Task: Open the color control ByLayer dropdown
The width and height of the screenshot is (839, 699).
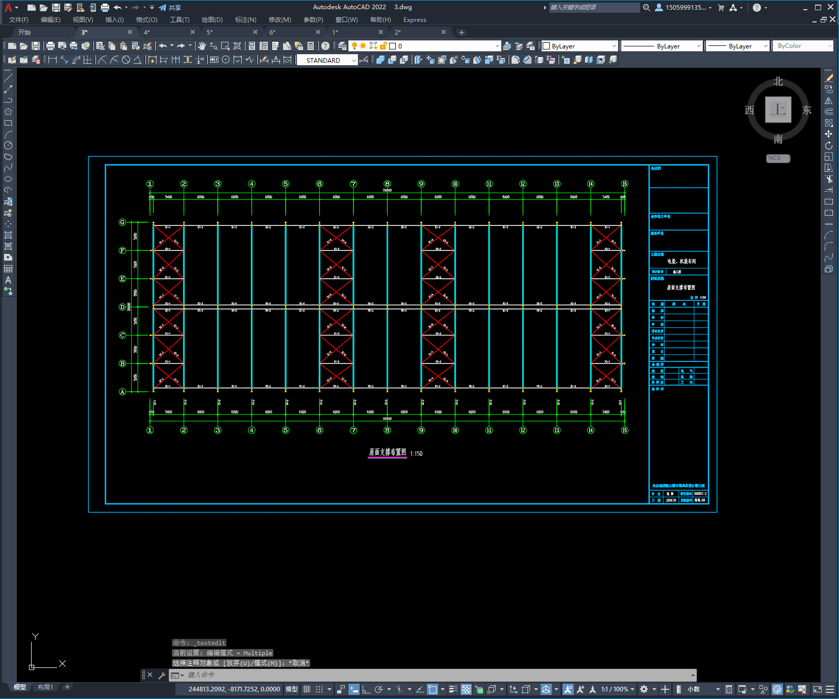Action: pyautogui.click(x=579, y=46)
